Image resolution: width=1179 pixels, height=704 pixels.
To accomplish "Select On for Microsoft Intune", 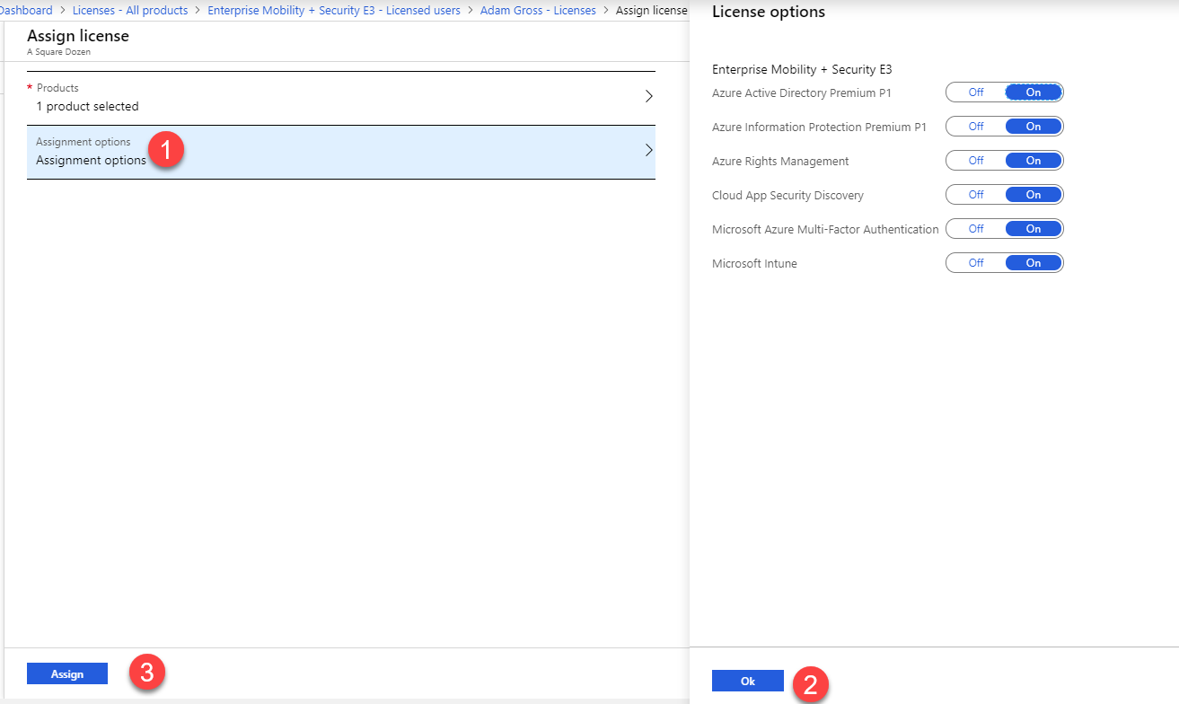I will [x=1033, y=263].
